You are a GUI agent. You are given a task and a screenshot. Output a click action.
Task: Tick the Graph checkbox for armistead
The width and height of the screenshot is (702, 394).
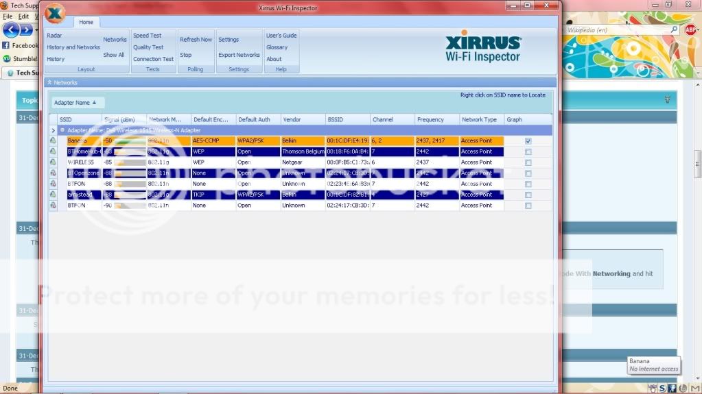[x=528, y=195]
